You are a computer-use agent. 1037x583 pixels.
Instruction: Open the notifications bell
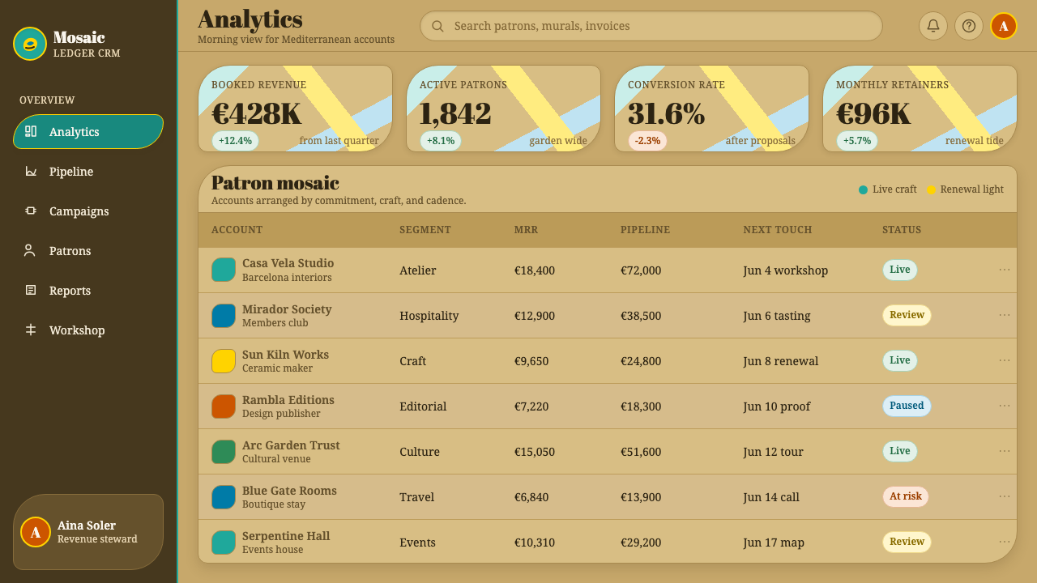933,26
